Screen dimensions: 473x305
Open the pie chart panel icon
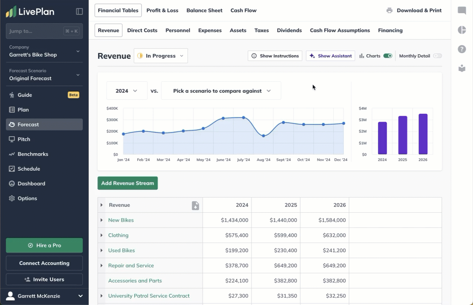pyautogui.click(x=462, y=30)
